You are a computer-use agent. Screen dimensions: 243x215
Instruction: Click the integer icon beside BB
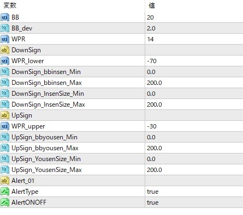(x=5, y=17)
